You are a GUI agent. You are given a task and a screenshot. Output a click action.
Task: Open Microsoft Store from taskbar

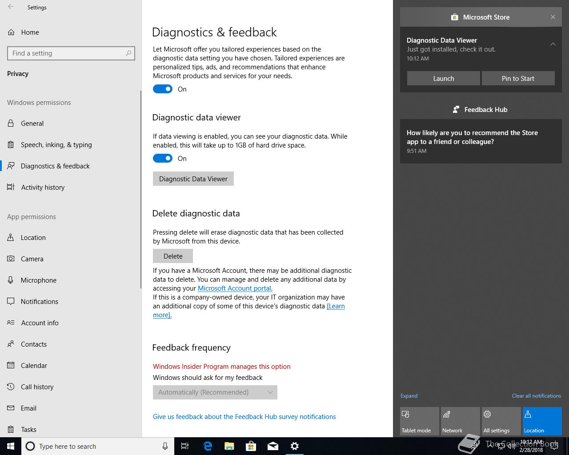[251, 446]
